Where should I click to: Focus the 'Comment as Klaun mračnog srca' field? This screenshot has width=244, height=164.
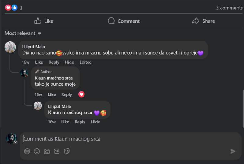click(x=131, y=139)
